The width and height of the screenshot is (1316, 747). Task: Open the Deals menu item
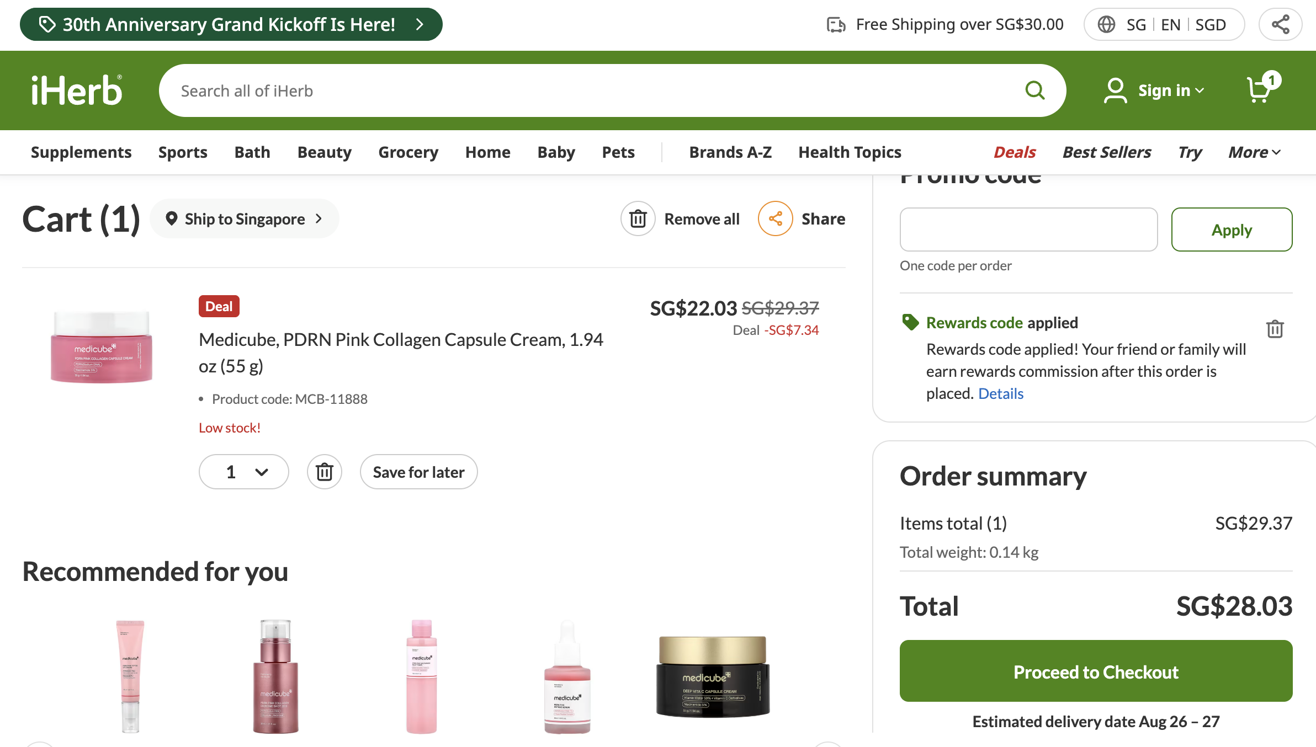(1015, 152)
